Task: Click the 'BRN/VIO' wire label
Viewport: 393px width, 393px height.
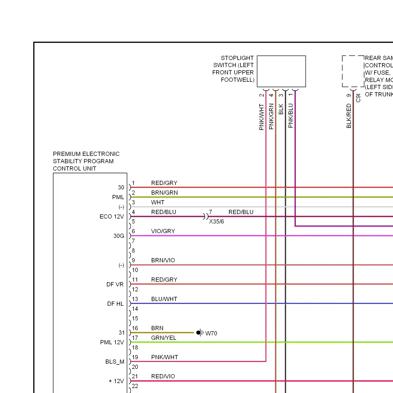Action: (x=163, y=260)
